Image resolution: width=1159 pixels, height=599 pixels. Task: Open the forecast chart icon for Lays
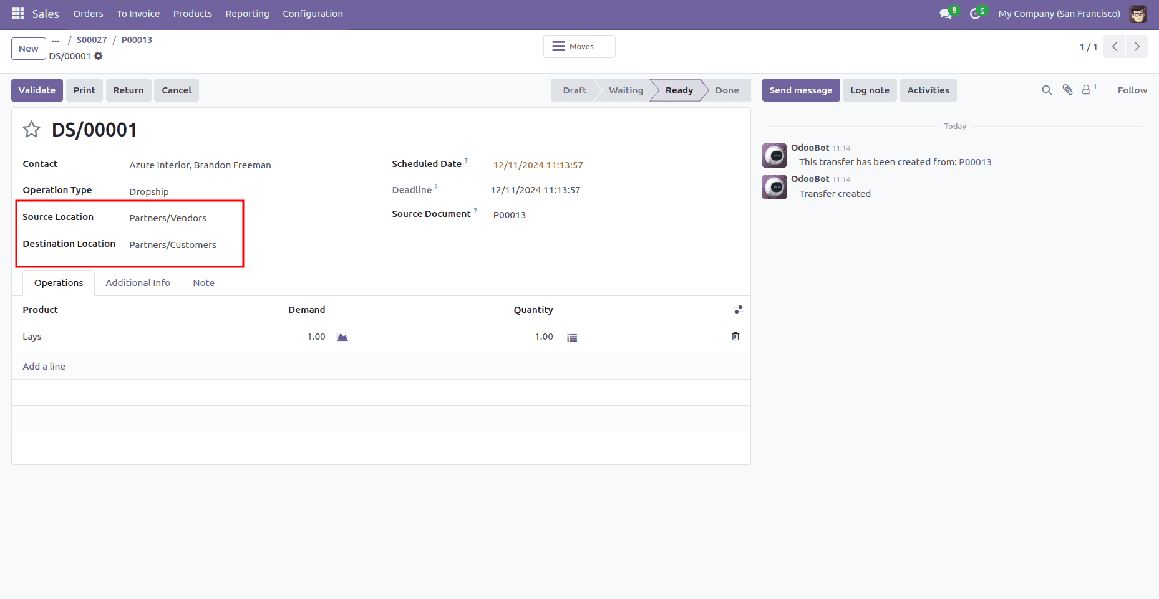[x=341, y=336]
